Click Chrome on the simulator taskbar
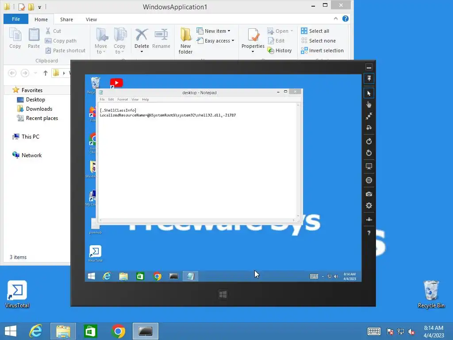Screen dimensions: 453x340 point(157,276)
